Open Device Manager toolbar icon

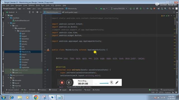pyautogui.click(x=162, y=9)
